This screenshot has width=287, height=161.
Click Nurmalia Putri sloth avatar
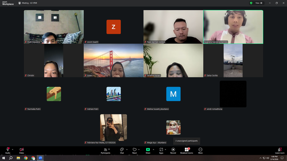(54, 94)
